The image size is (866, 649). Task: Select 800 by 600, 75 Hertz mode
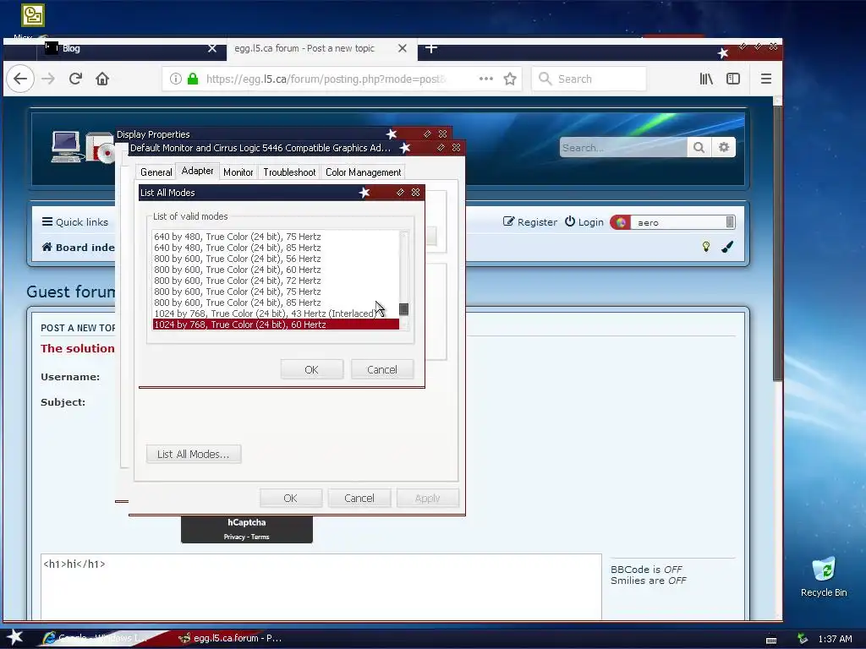coord(276,292)
